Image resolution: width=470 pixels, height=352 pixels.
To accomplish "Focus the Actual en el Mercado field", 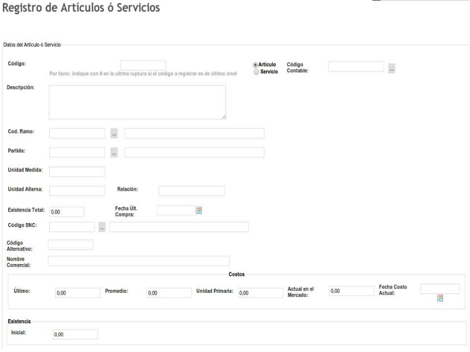I will click(x=351, y=291).
